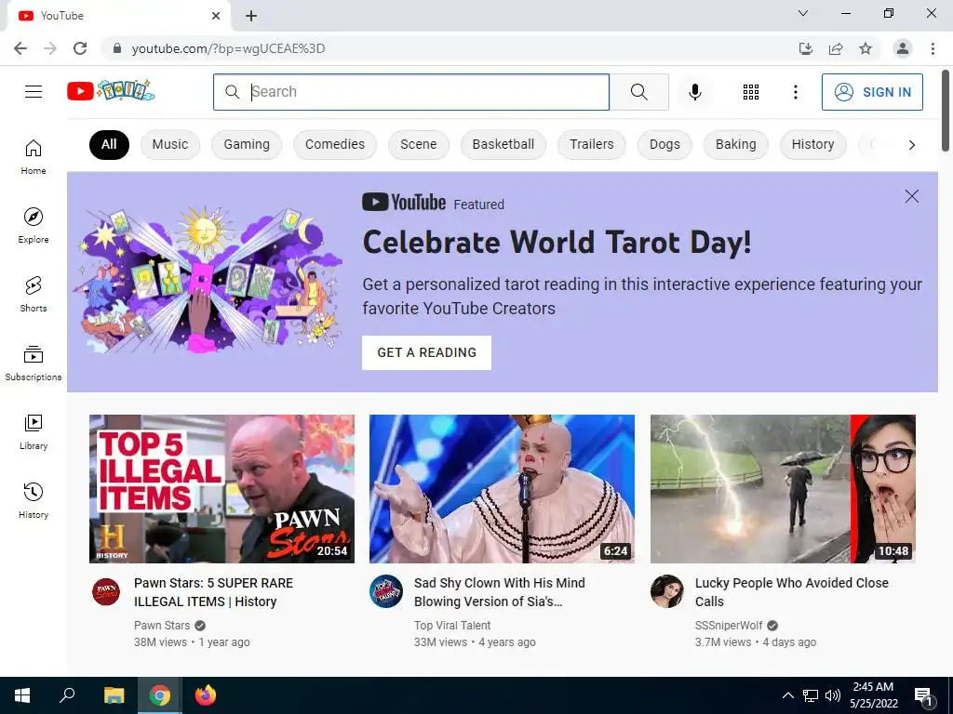Open the tab search dropdown
953x714 pixels.
click(803, 13)
